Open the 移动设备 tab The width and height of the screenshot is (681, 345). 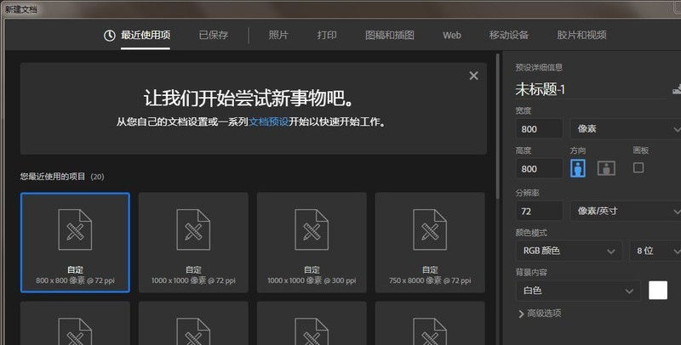pyautogui.click(x=509, y=35)
